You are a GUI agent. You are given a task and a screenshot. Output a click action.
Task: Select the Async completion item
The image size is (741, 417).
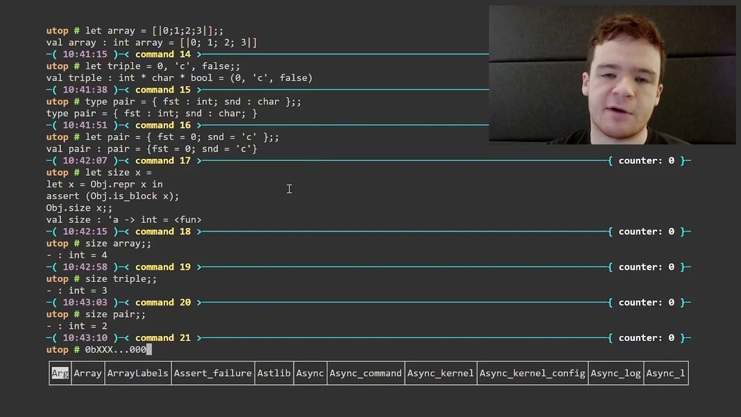(310, 373)
